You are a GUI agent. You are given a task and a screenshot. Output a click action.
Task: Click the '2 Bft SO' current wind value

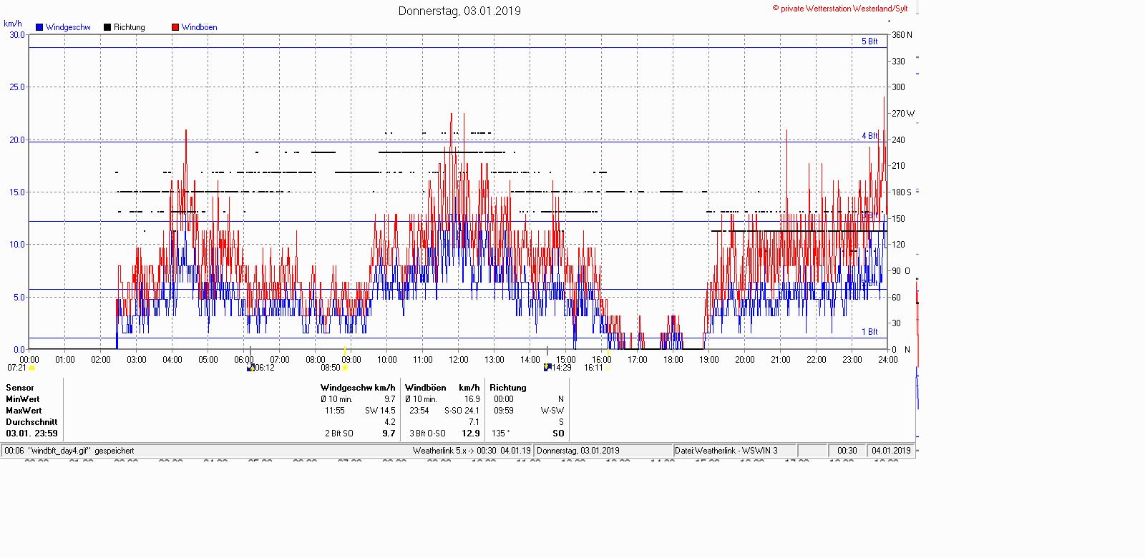[339, 434]
